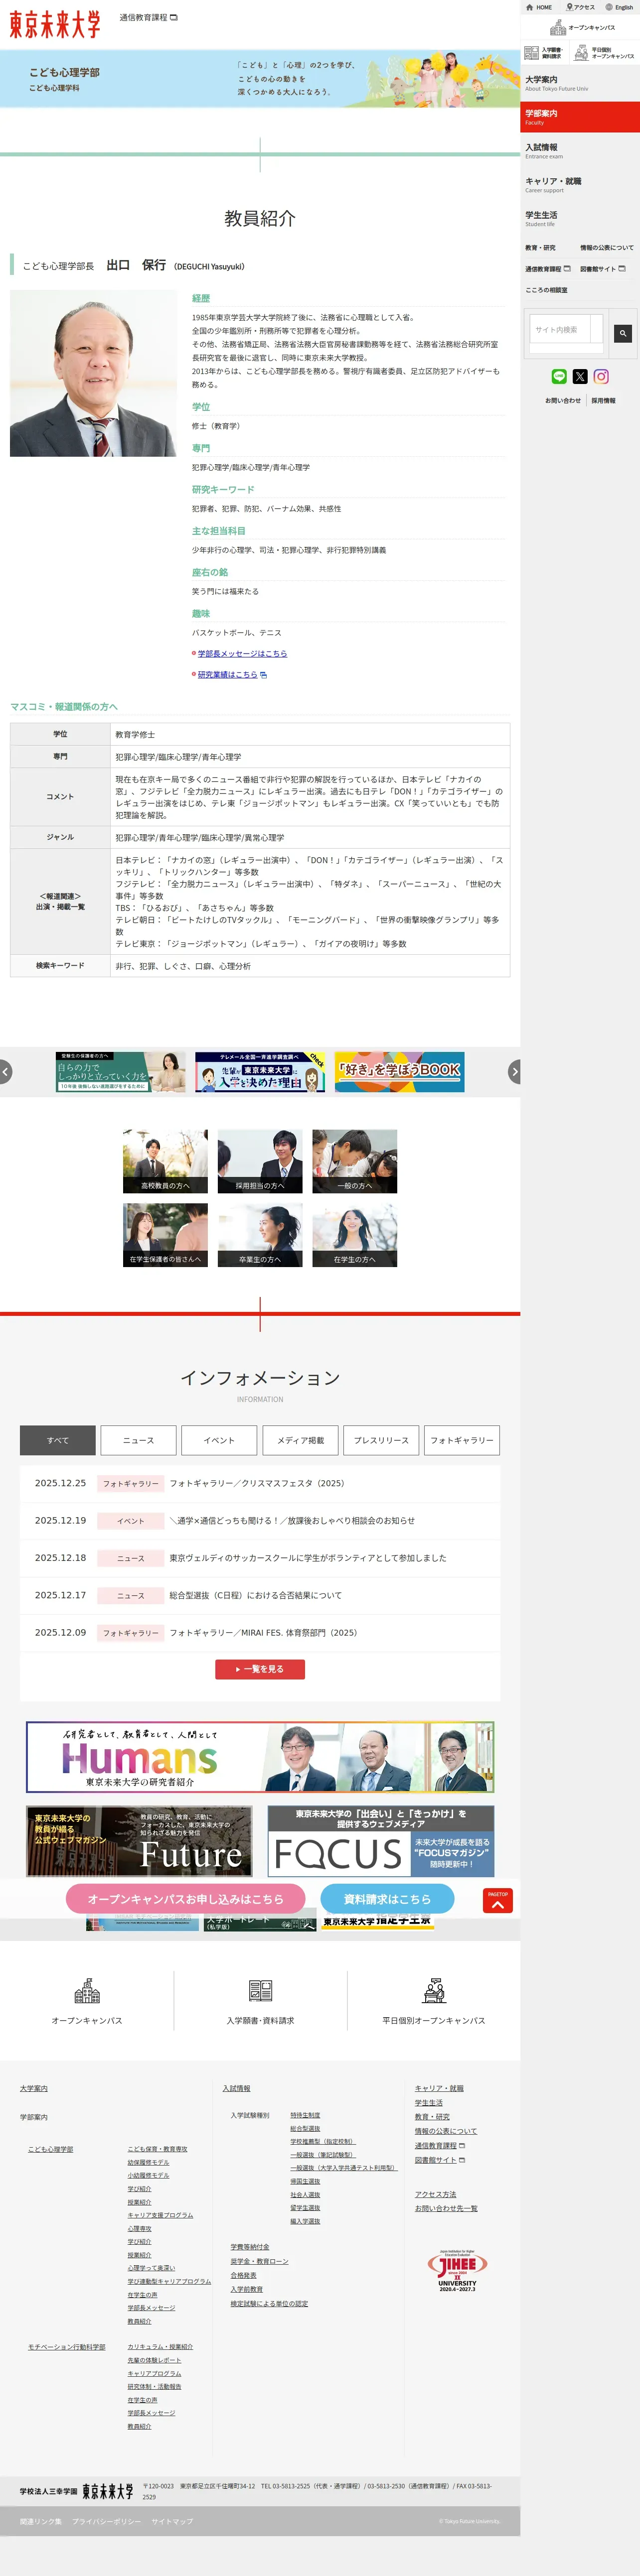
Task: Open 入試情報 Entrance exam menu item
Action: point(580,151)
